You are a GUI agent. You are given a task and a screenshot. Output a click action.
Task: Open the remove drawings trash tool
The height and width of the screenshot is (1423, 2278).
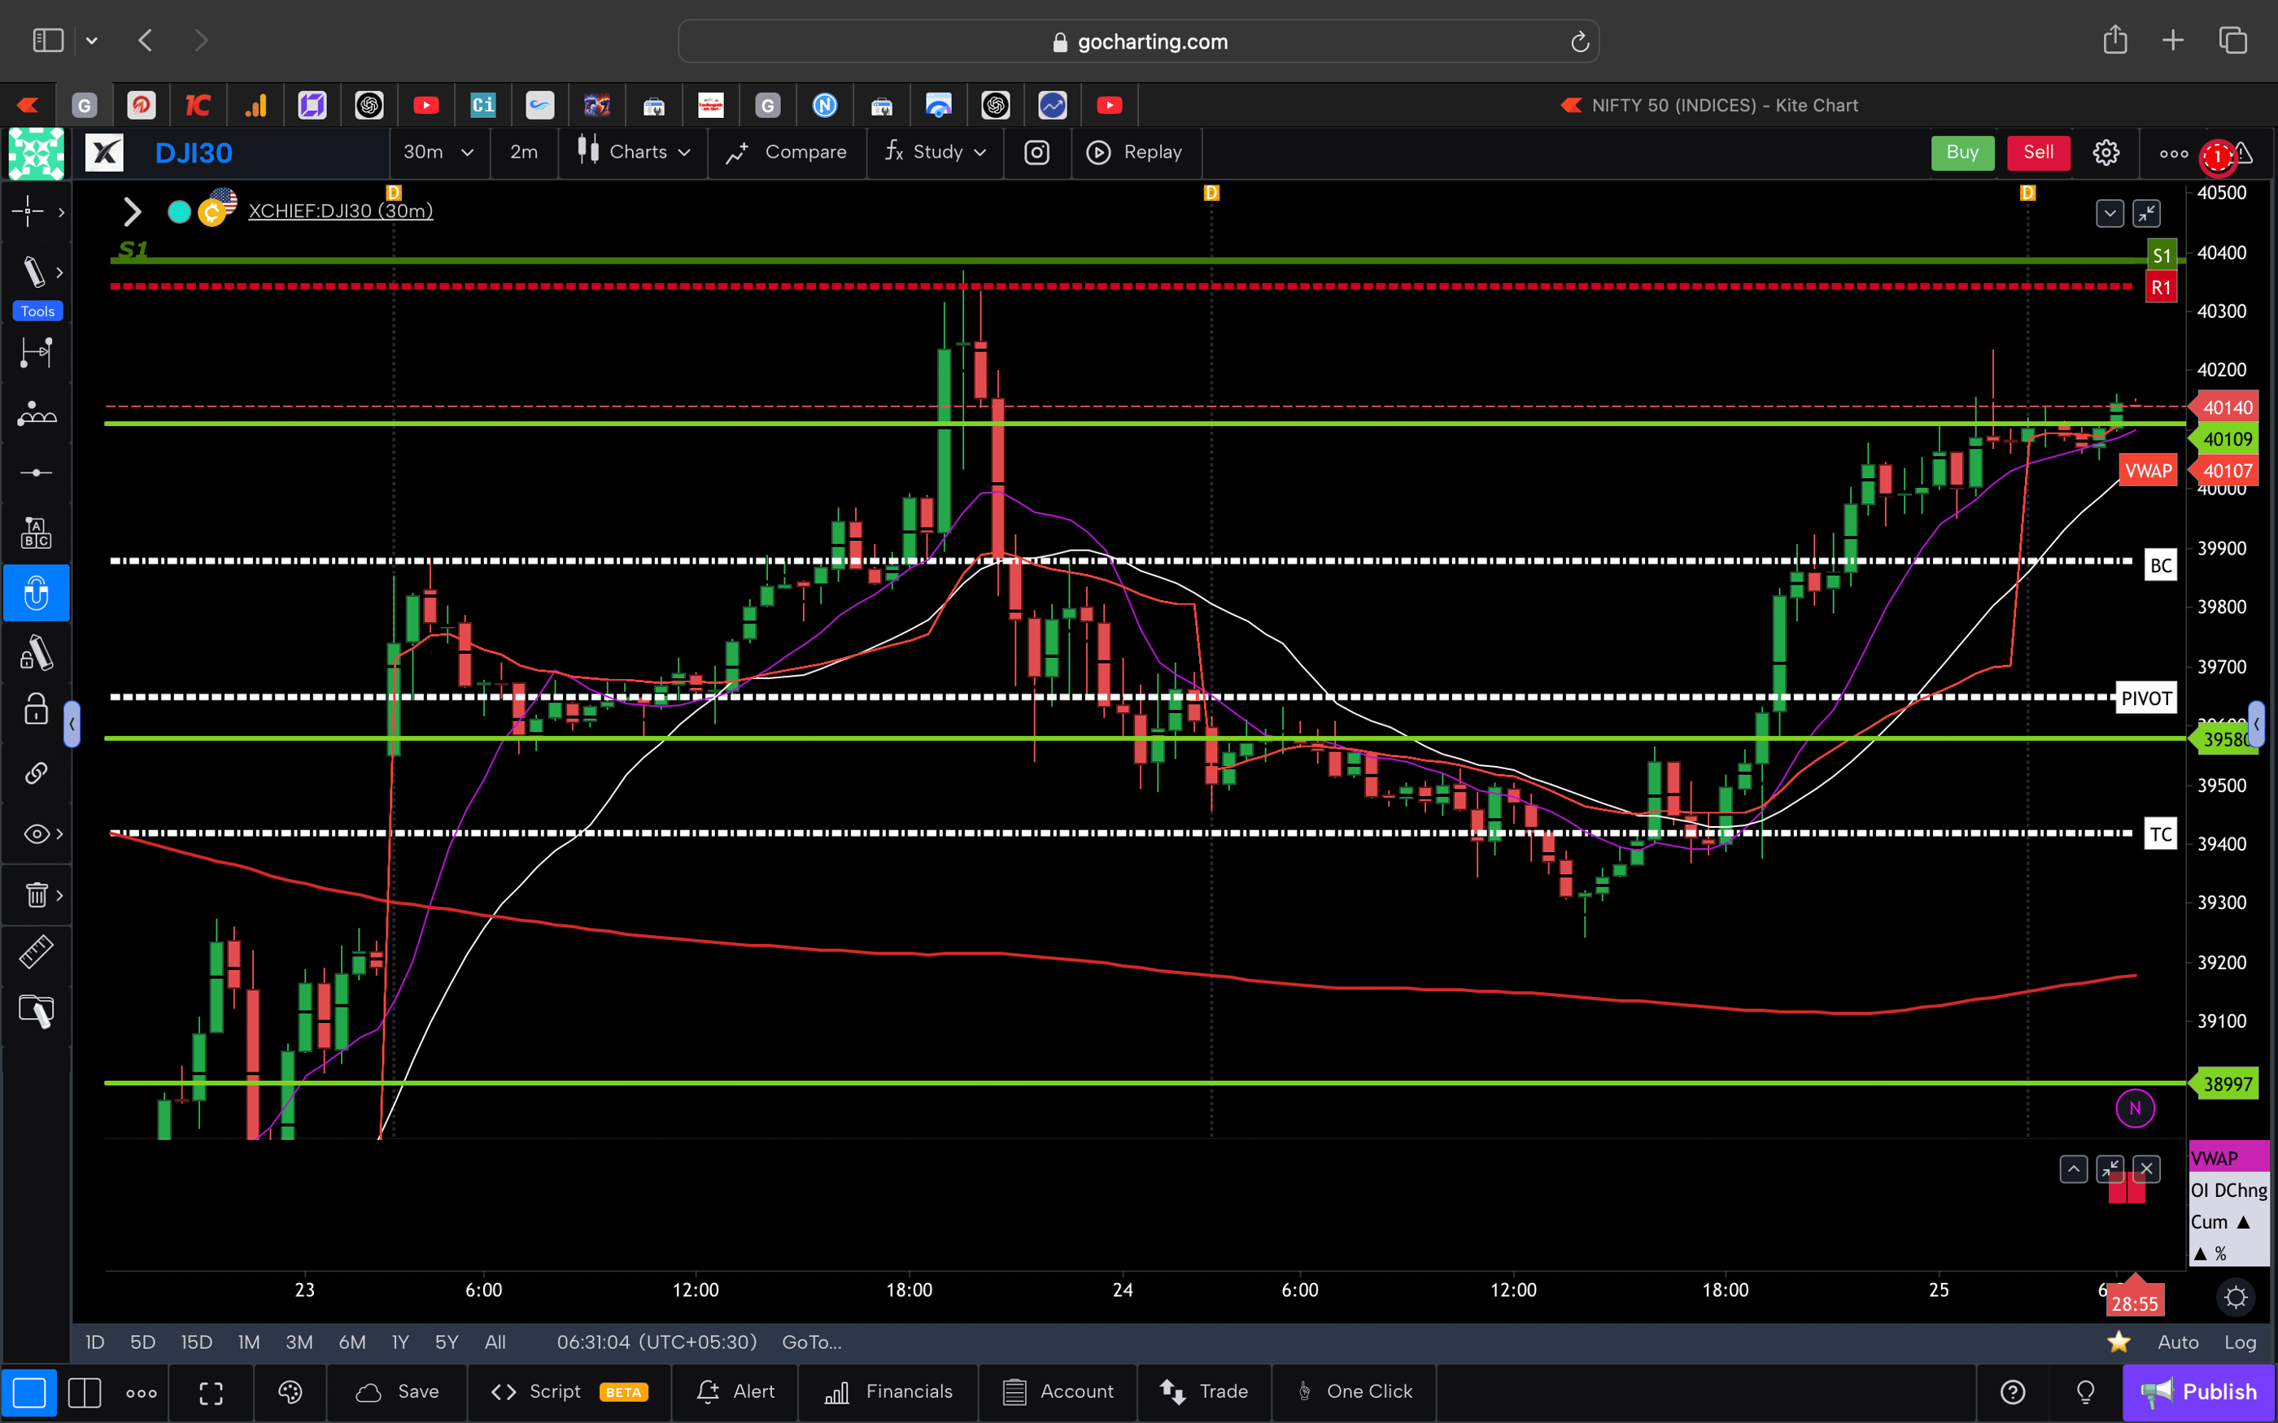tap(37, 895)
